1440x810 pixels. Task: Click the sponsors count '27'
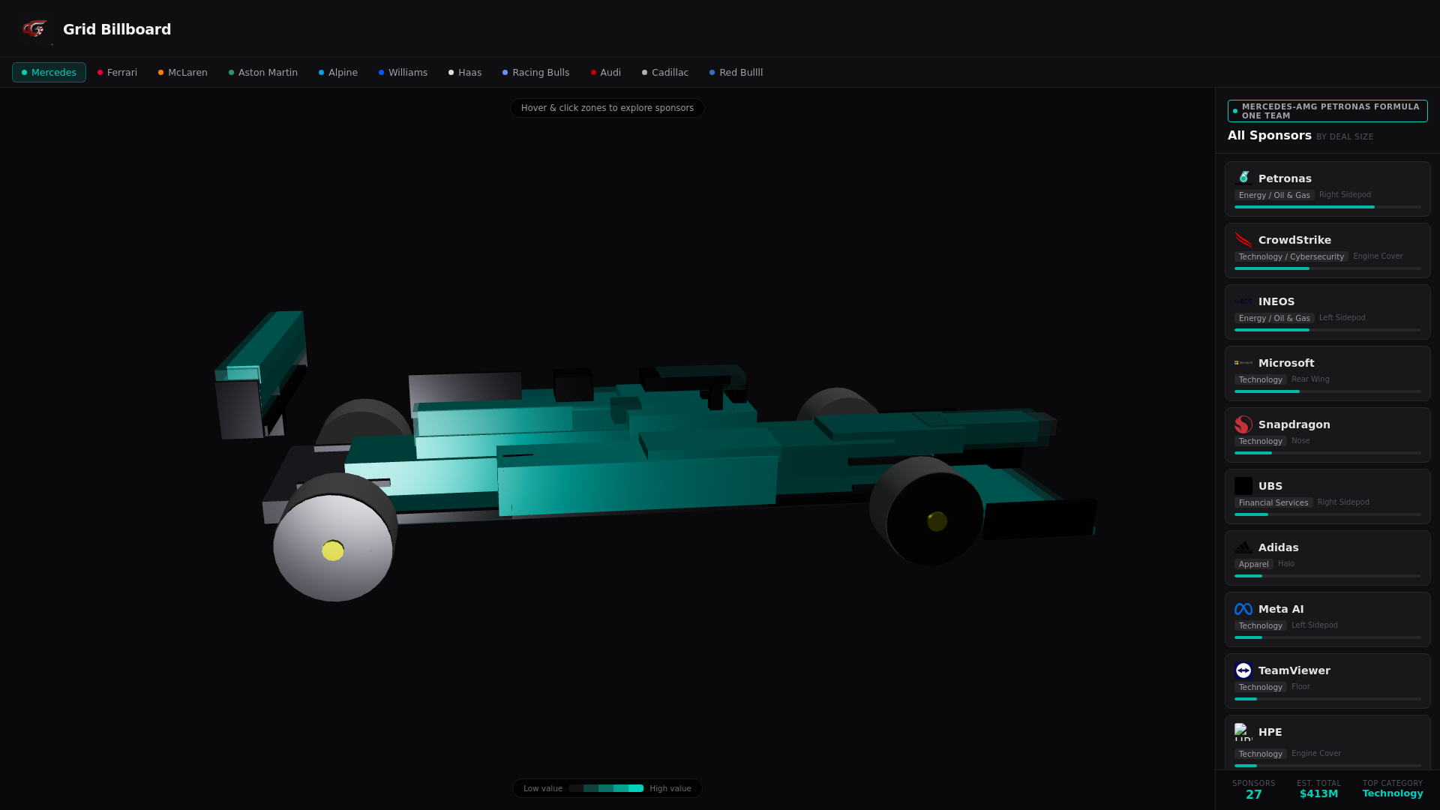[1254, 794]
